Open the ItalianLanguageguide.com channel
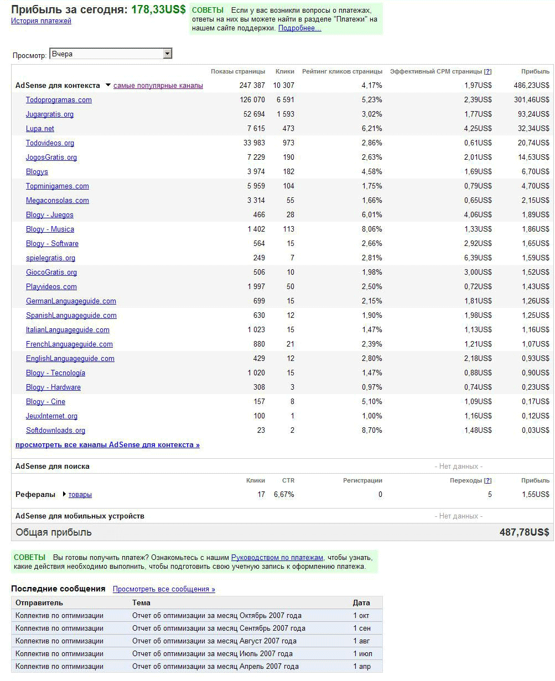 click(x=68, y=330)
